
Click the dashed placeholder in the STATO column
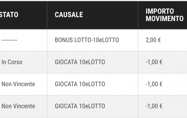coord(9,40)
